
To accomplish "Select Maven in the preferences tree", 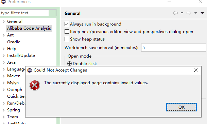I will pos(14,76).
